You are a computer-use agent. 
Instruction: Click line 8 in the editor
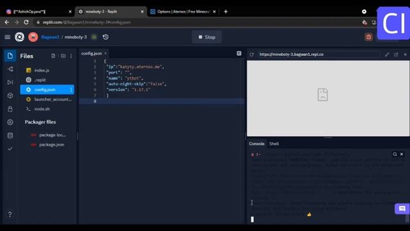(x=161, y=101)
